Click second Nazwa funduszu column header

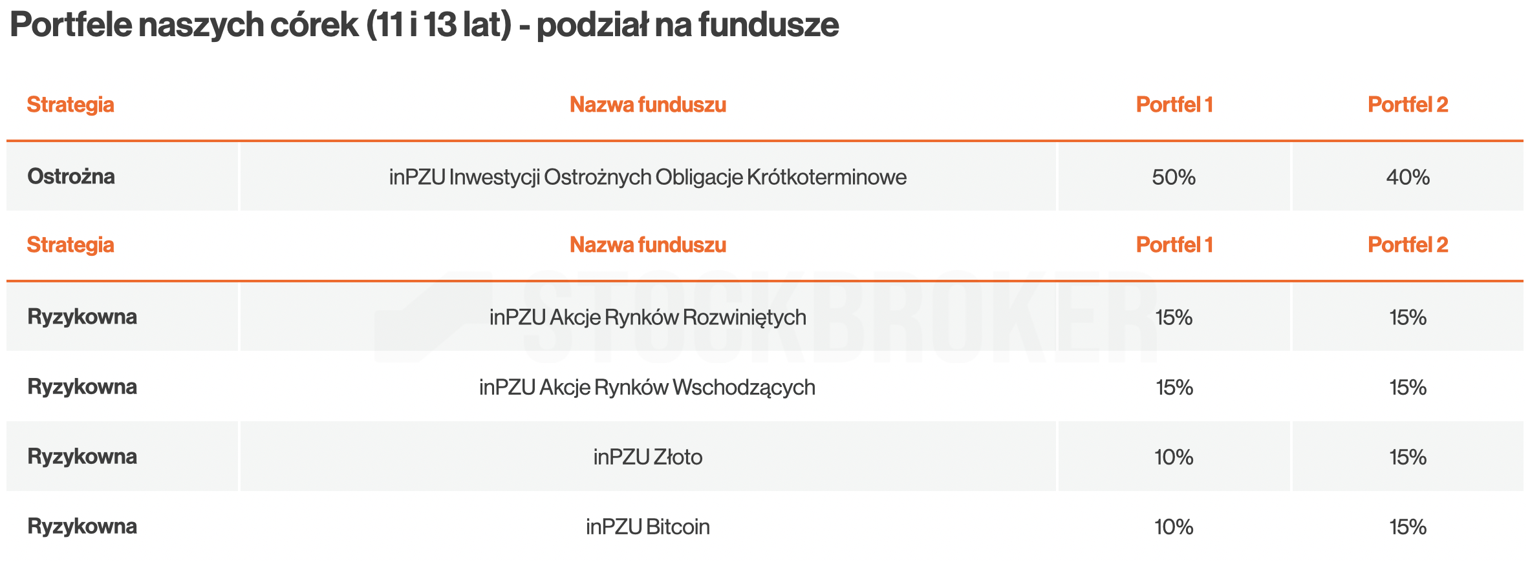pyautogui.click(x=648, y=245)
